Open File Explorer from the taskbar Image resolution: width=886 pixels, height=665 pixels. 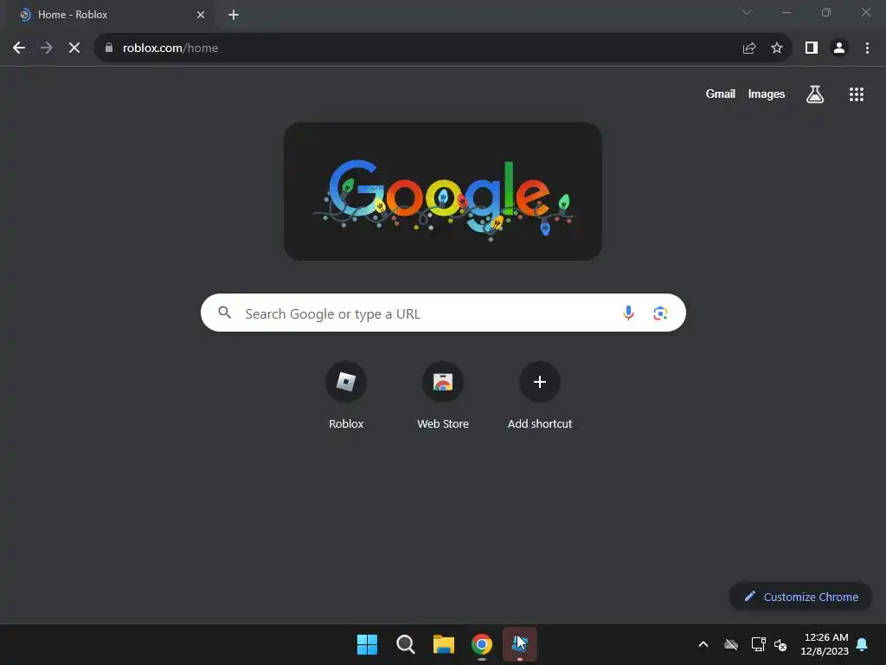point(444,644)
